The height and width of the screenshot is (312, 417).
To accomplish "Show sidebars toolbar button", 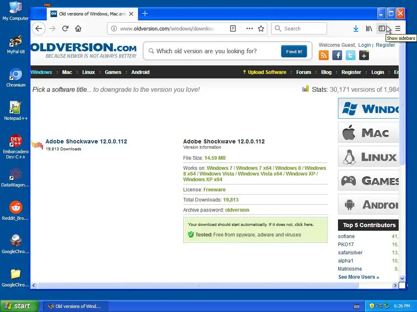I will tap(382, 28).
